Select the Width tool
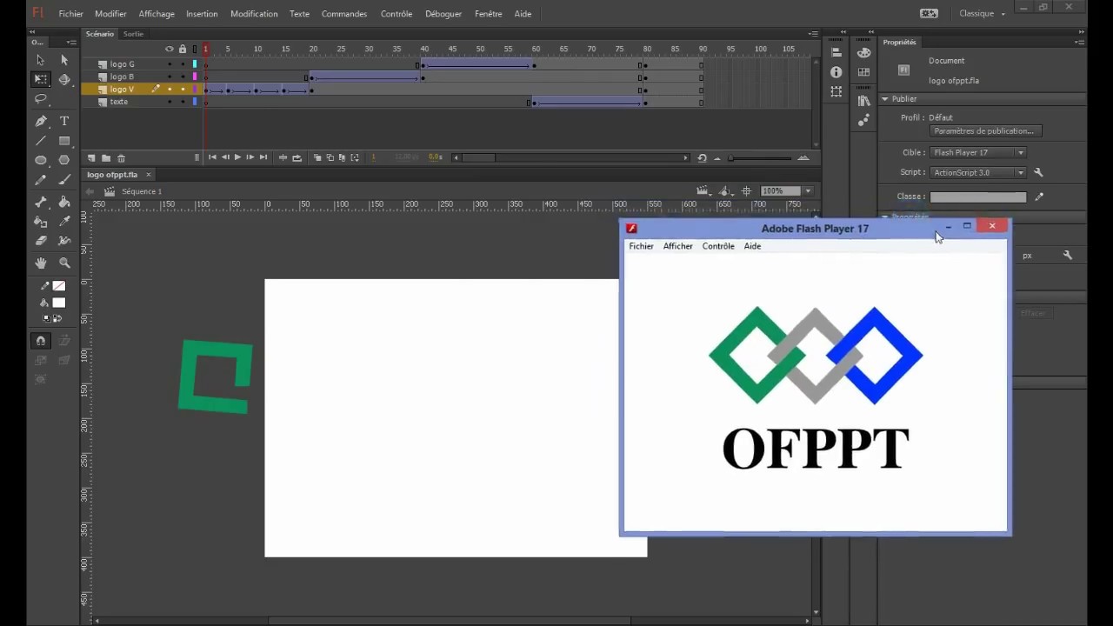This screenshot has width=1113, height=626. point(63,241)
